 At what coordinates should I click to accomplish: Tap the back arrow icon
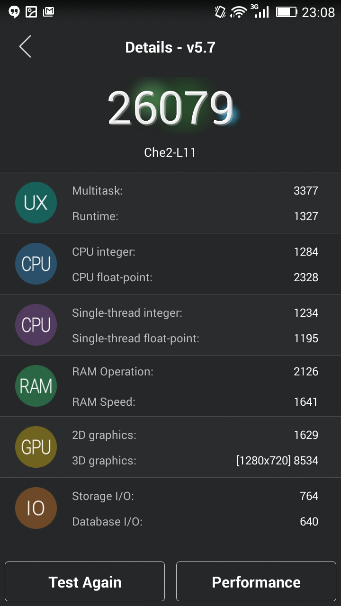tap(25, 47)
